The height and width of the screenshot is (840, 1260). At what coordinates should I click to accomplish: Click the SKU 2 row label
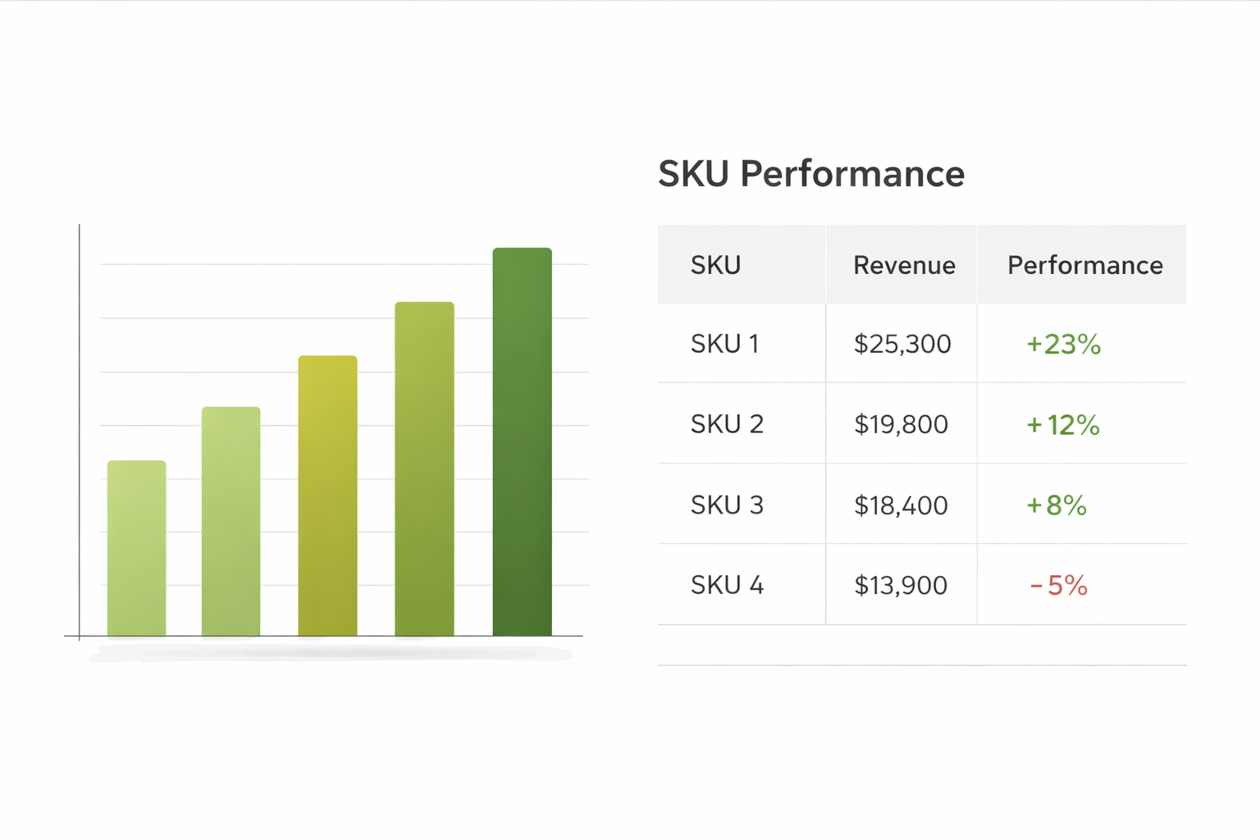(727, 424)
